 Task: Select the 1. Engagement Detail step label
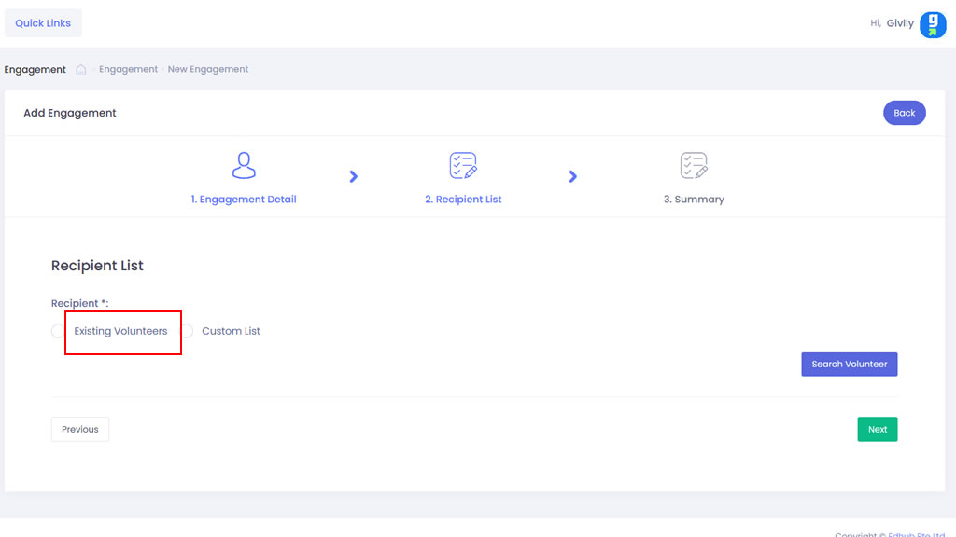(244, 199)
